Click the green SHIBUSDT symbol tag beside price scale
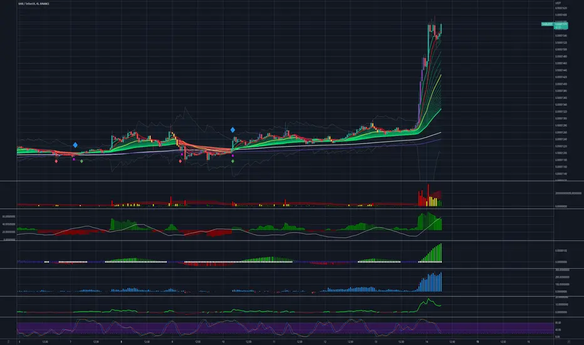 point(547,24)
